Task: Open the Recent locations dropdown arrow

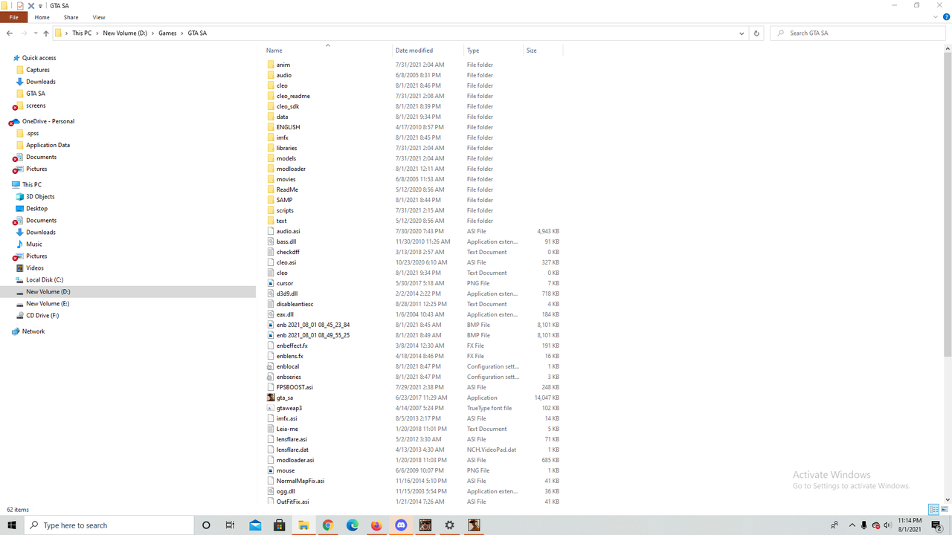Action: pyautogui.click(x=35, y=33)
